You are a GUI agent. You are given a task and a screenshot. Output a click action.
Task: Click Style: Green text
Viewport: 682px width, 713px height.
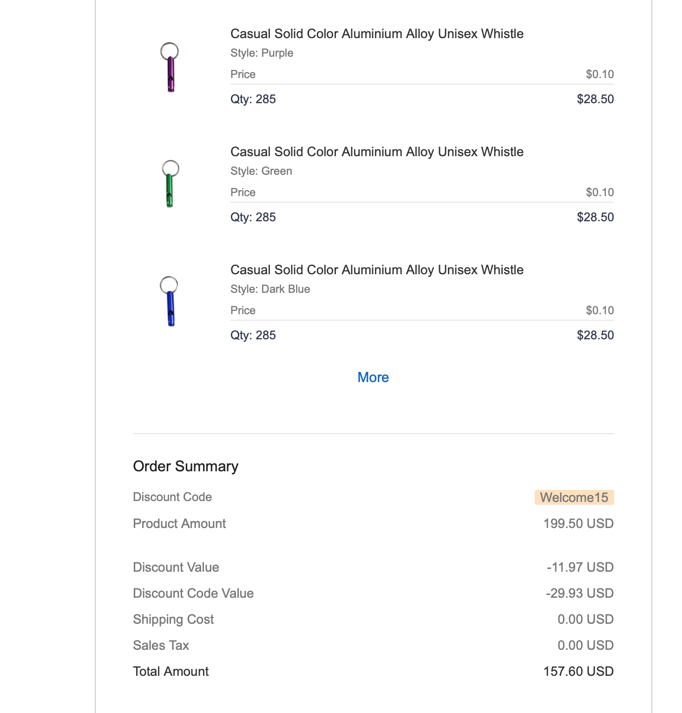coord(261,171)
